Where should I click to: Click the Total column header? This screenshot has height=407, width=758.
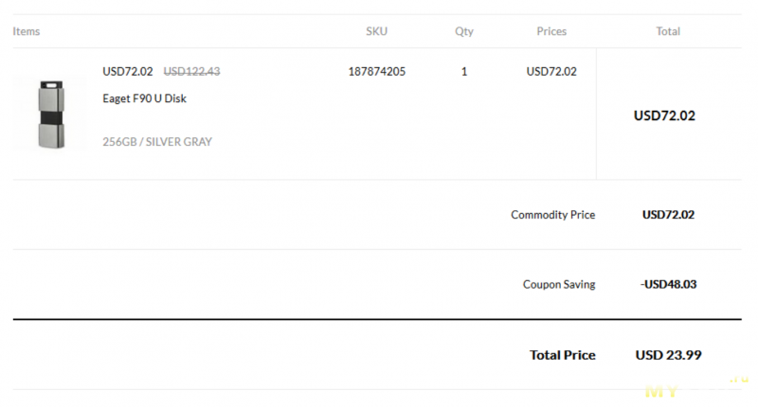pyautogui.click(x=668, y=31)
